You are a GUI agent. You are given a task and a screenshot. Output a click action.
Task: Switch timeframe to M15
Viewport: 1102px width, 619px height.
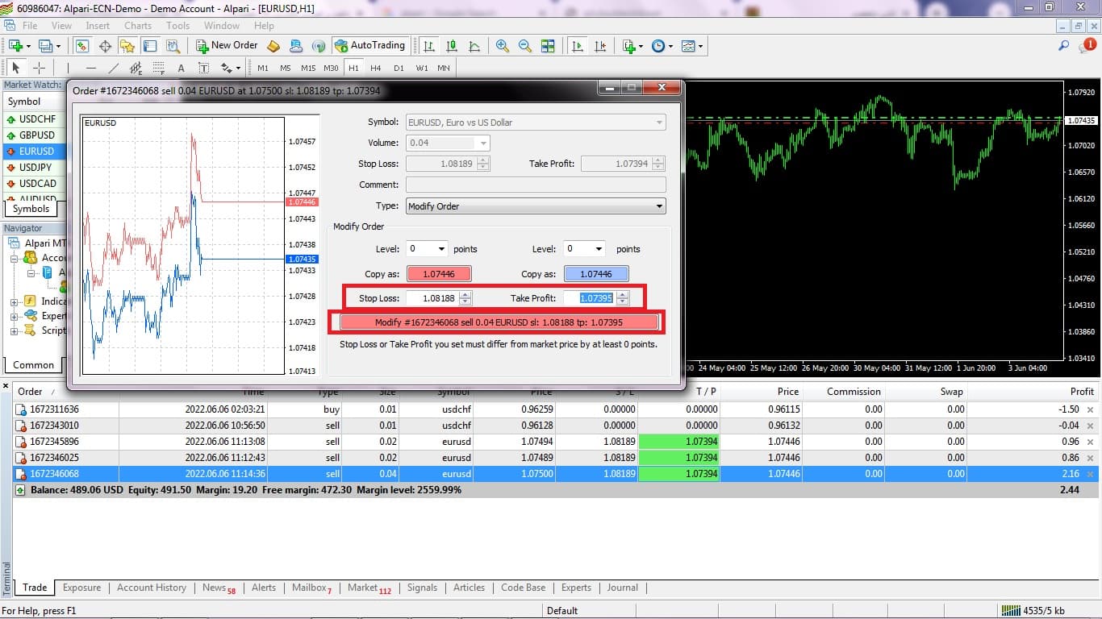click(308, 68)
